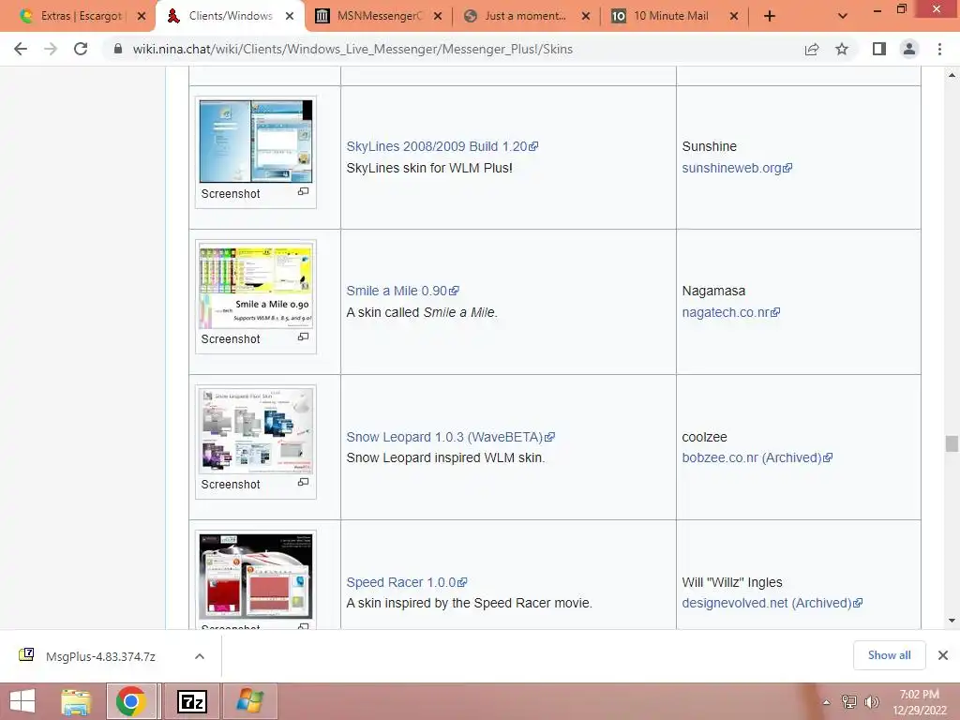Open the Chrome three-dot menu
Image resolution: width=960 pixels, height=720 pixels.
click(939, 49)
